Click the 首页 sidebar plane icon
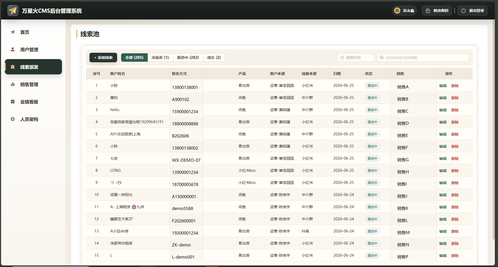This screenshot has height=267, width=498. 13,32
